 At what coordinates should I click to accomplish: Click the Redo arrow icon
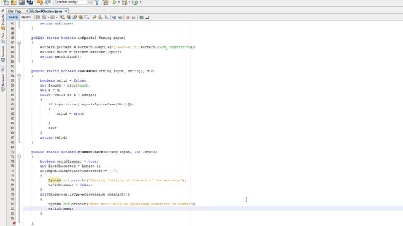pos(48,3)
